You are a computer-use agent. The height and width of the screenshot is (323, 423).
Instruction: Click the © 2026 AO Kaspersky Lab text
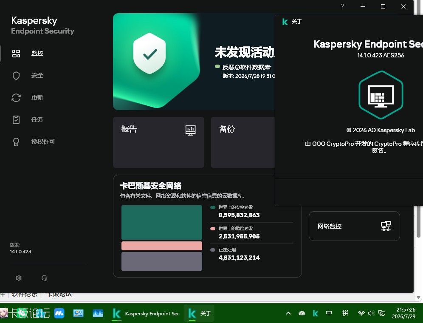[381, 130]
